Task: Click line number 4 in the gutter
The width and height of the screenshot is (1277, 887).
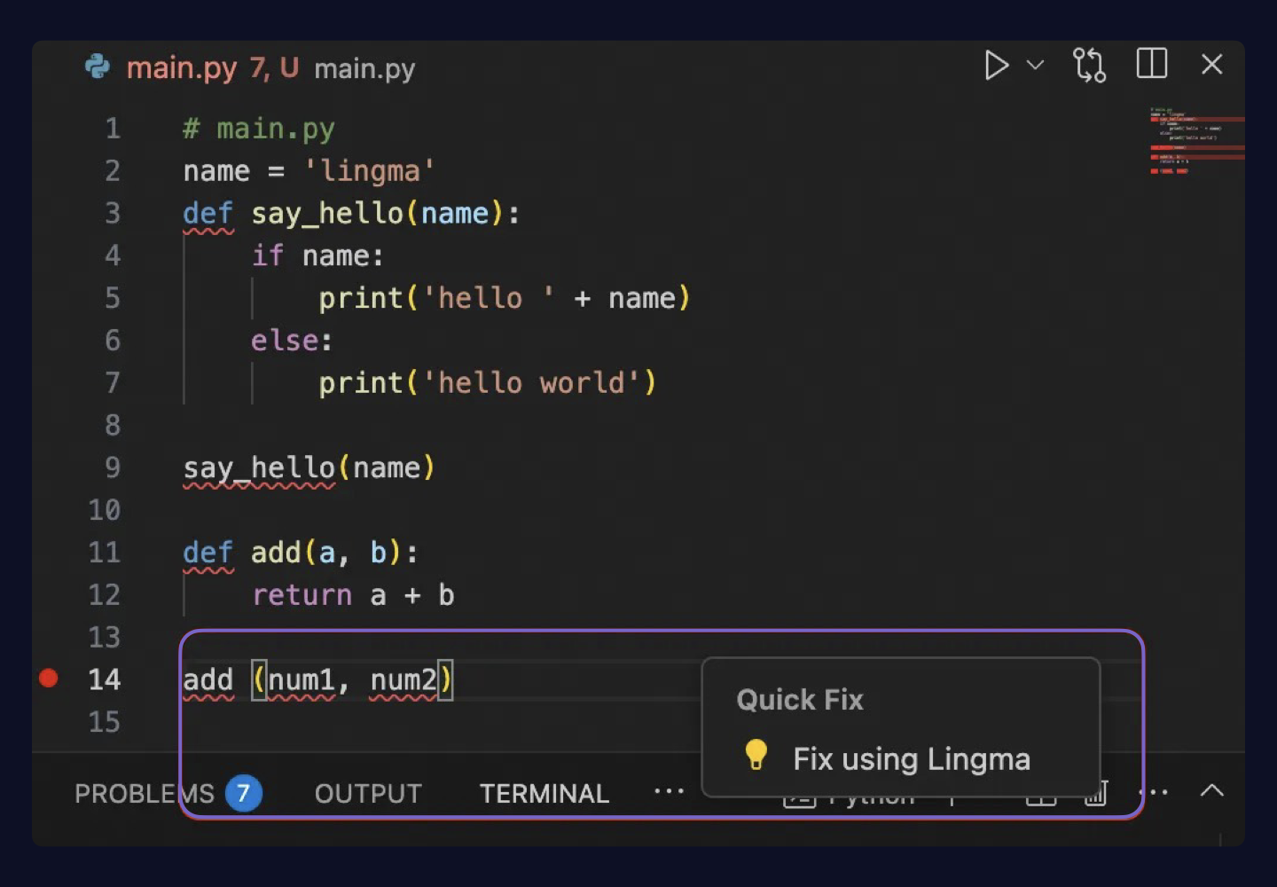Action: pyautogui.click(x=113, y=255)
